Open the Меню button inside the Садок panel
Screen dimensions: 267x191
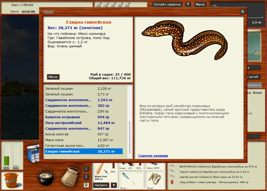point(53,77)
